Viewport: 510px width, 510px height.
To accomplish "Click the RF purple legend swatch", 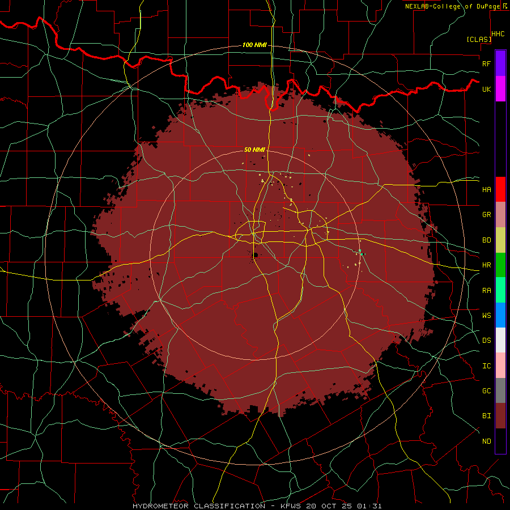I will coord(500,63).
